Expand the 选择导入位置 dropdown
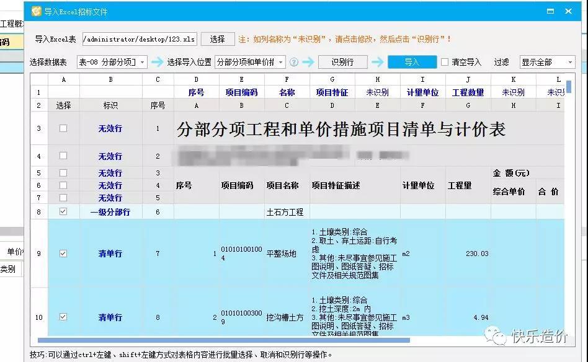The width and height of the screenshot is (588, 362). [250, 63]
